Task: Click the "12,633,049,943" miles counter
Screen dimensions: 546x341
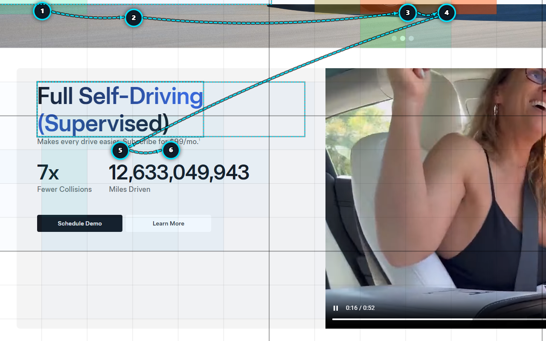Action: click(179, 172)
